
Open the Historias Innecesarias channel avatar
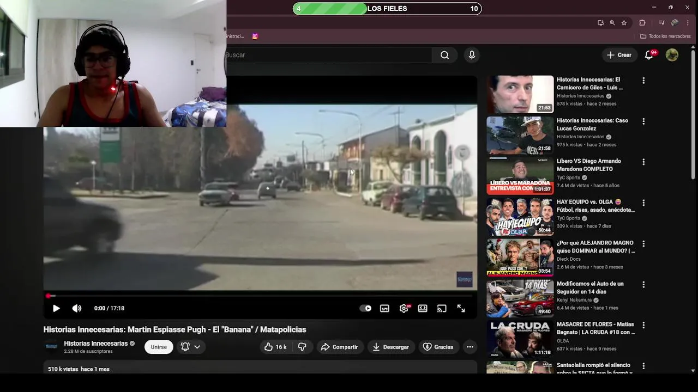pos(51,347)
